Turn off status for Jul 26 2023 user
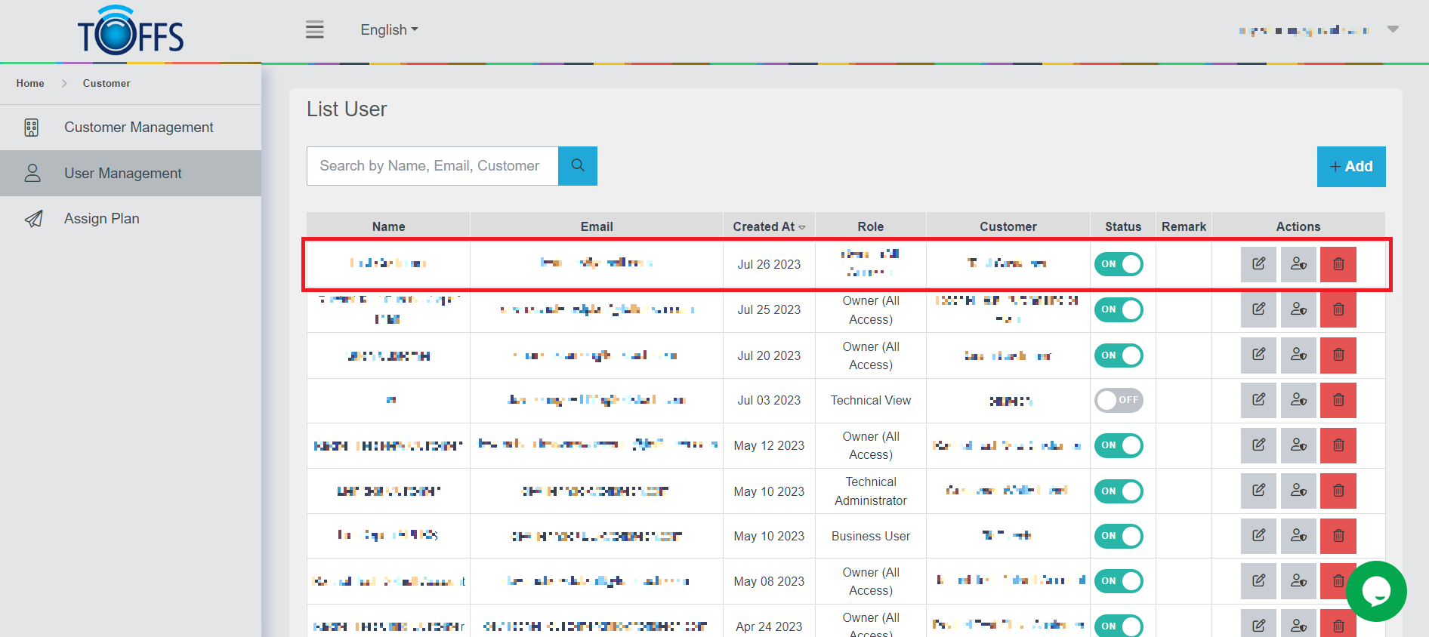Screen dimensions: 1429x637 (1119, 264)
